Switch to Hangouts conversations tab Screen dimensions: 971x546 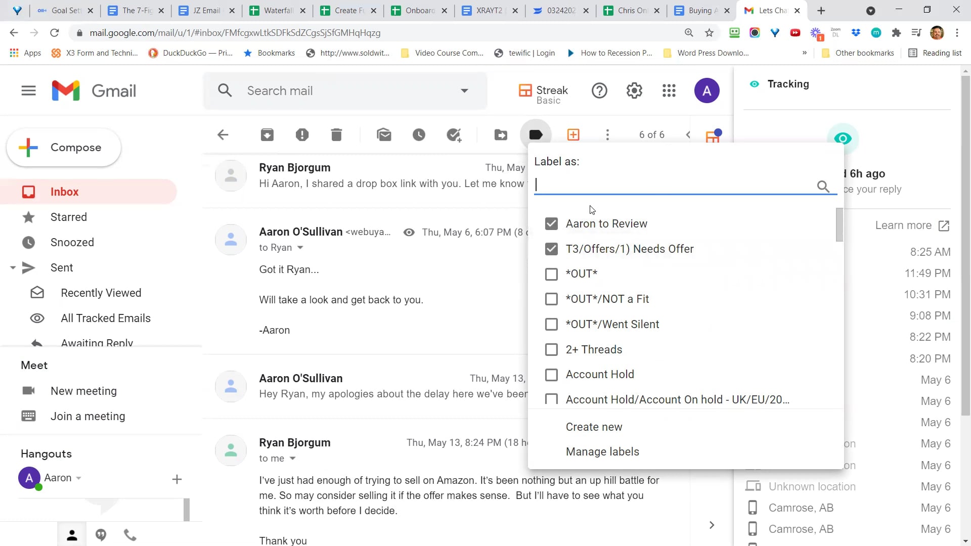click(101, 535)
